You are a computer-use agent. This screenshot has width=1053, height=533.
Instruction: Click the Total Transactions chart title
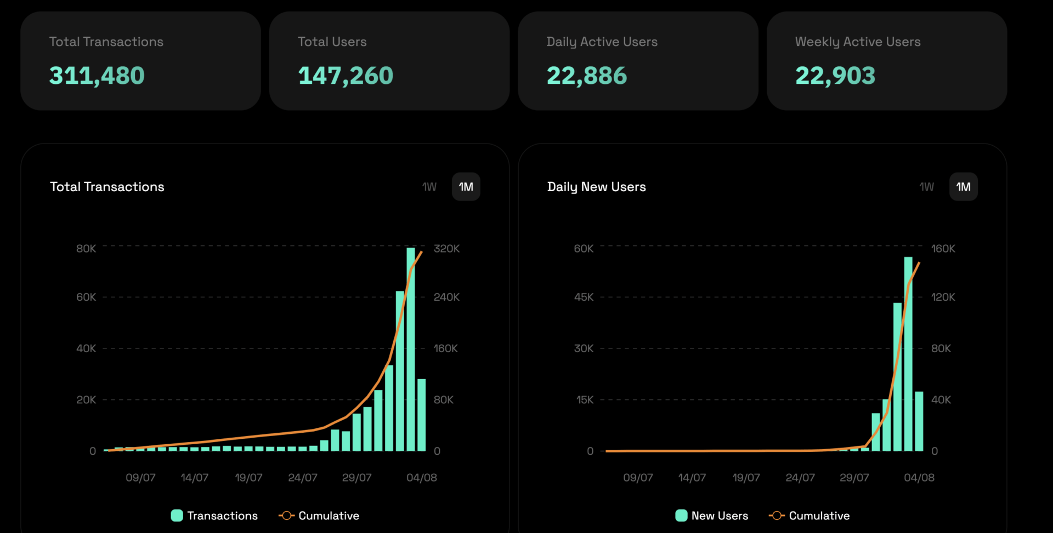click(x=107, y=187)
